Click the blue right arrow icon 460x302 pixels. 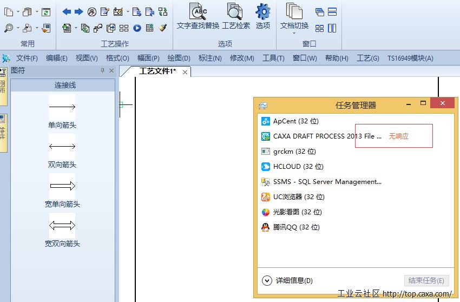pyautogui.click(x=78, y=12)
